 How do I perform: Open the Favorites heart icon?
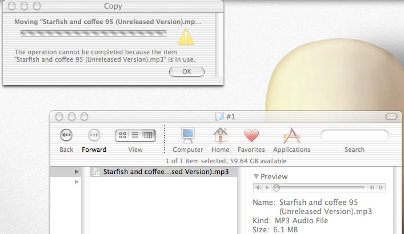coord(251,135)
